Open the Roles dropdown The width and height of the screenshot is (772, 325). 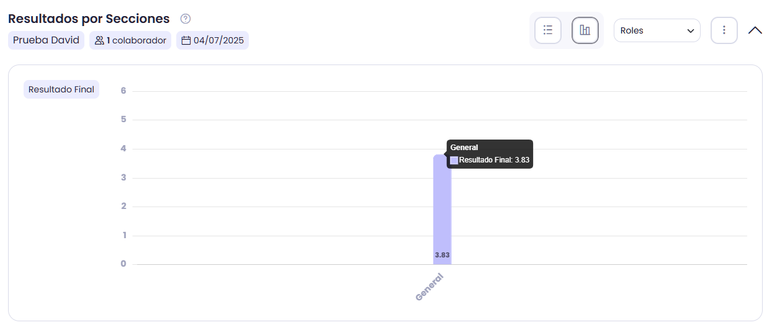click(x=657, y=30)
